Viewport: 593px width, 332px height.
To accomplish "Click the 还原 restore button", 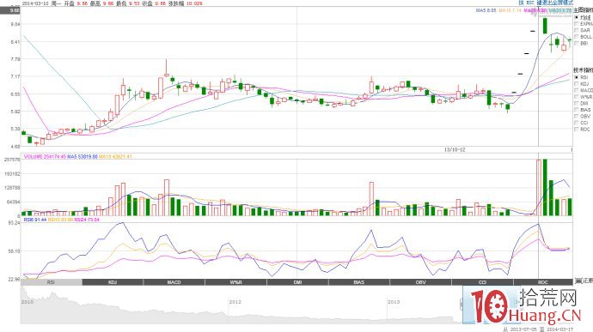I will (584, 281).
